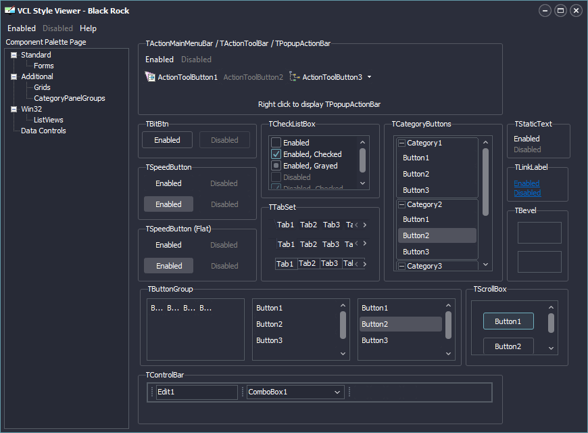588x433 pixels.
Task: Check the Enabled checklist item
Action: (276, 142)
